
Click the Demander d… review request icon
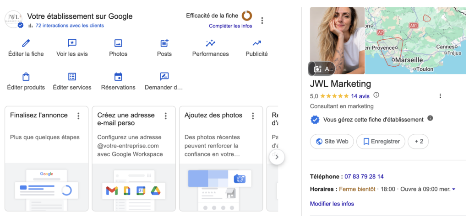point(164,77)
